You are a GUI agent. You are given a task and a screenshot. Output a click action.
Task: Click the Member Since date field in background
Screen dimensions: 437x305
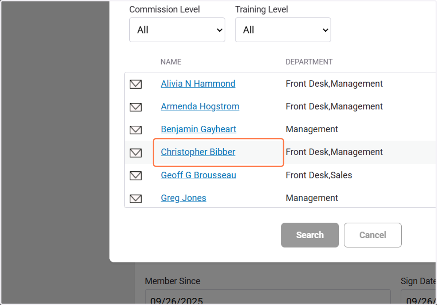(x=268, y=297)
